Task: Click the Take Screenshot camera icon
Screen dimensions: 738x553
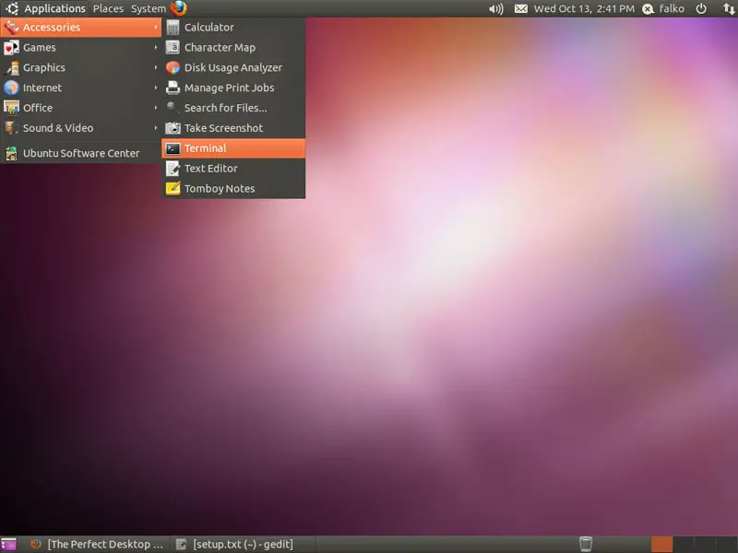Action: click(173, 128)
